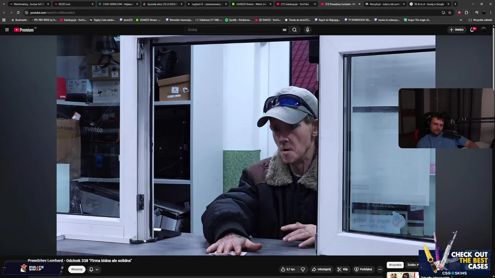Viewport: 495px width, 278px height.
Task: Switch to Subskrypcje - YouTube tab
Action: (295, 4)
